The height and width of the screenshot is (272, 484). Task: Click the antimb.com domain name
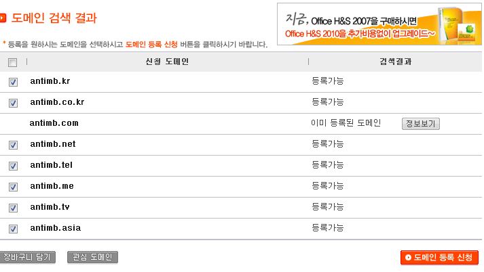click(x=54, y=123)
